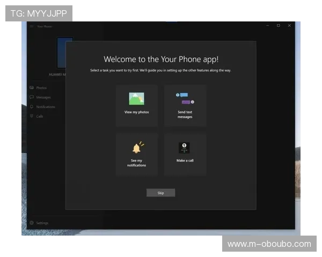Viewport: 322px width, 257px height.
Task: Click the Notifications bell icon in sidebar
Action: [32, 107]
